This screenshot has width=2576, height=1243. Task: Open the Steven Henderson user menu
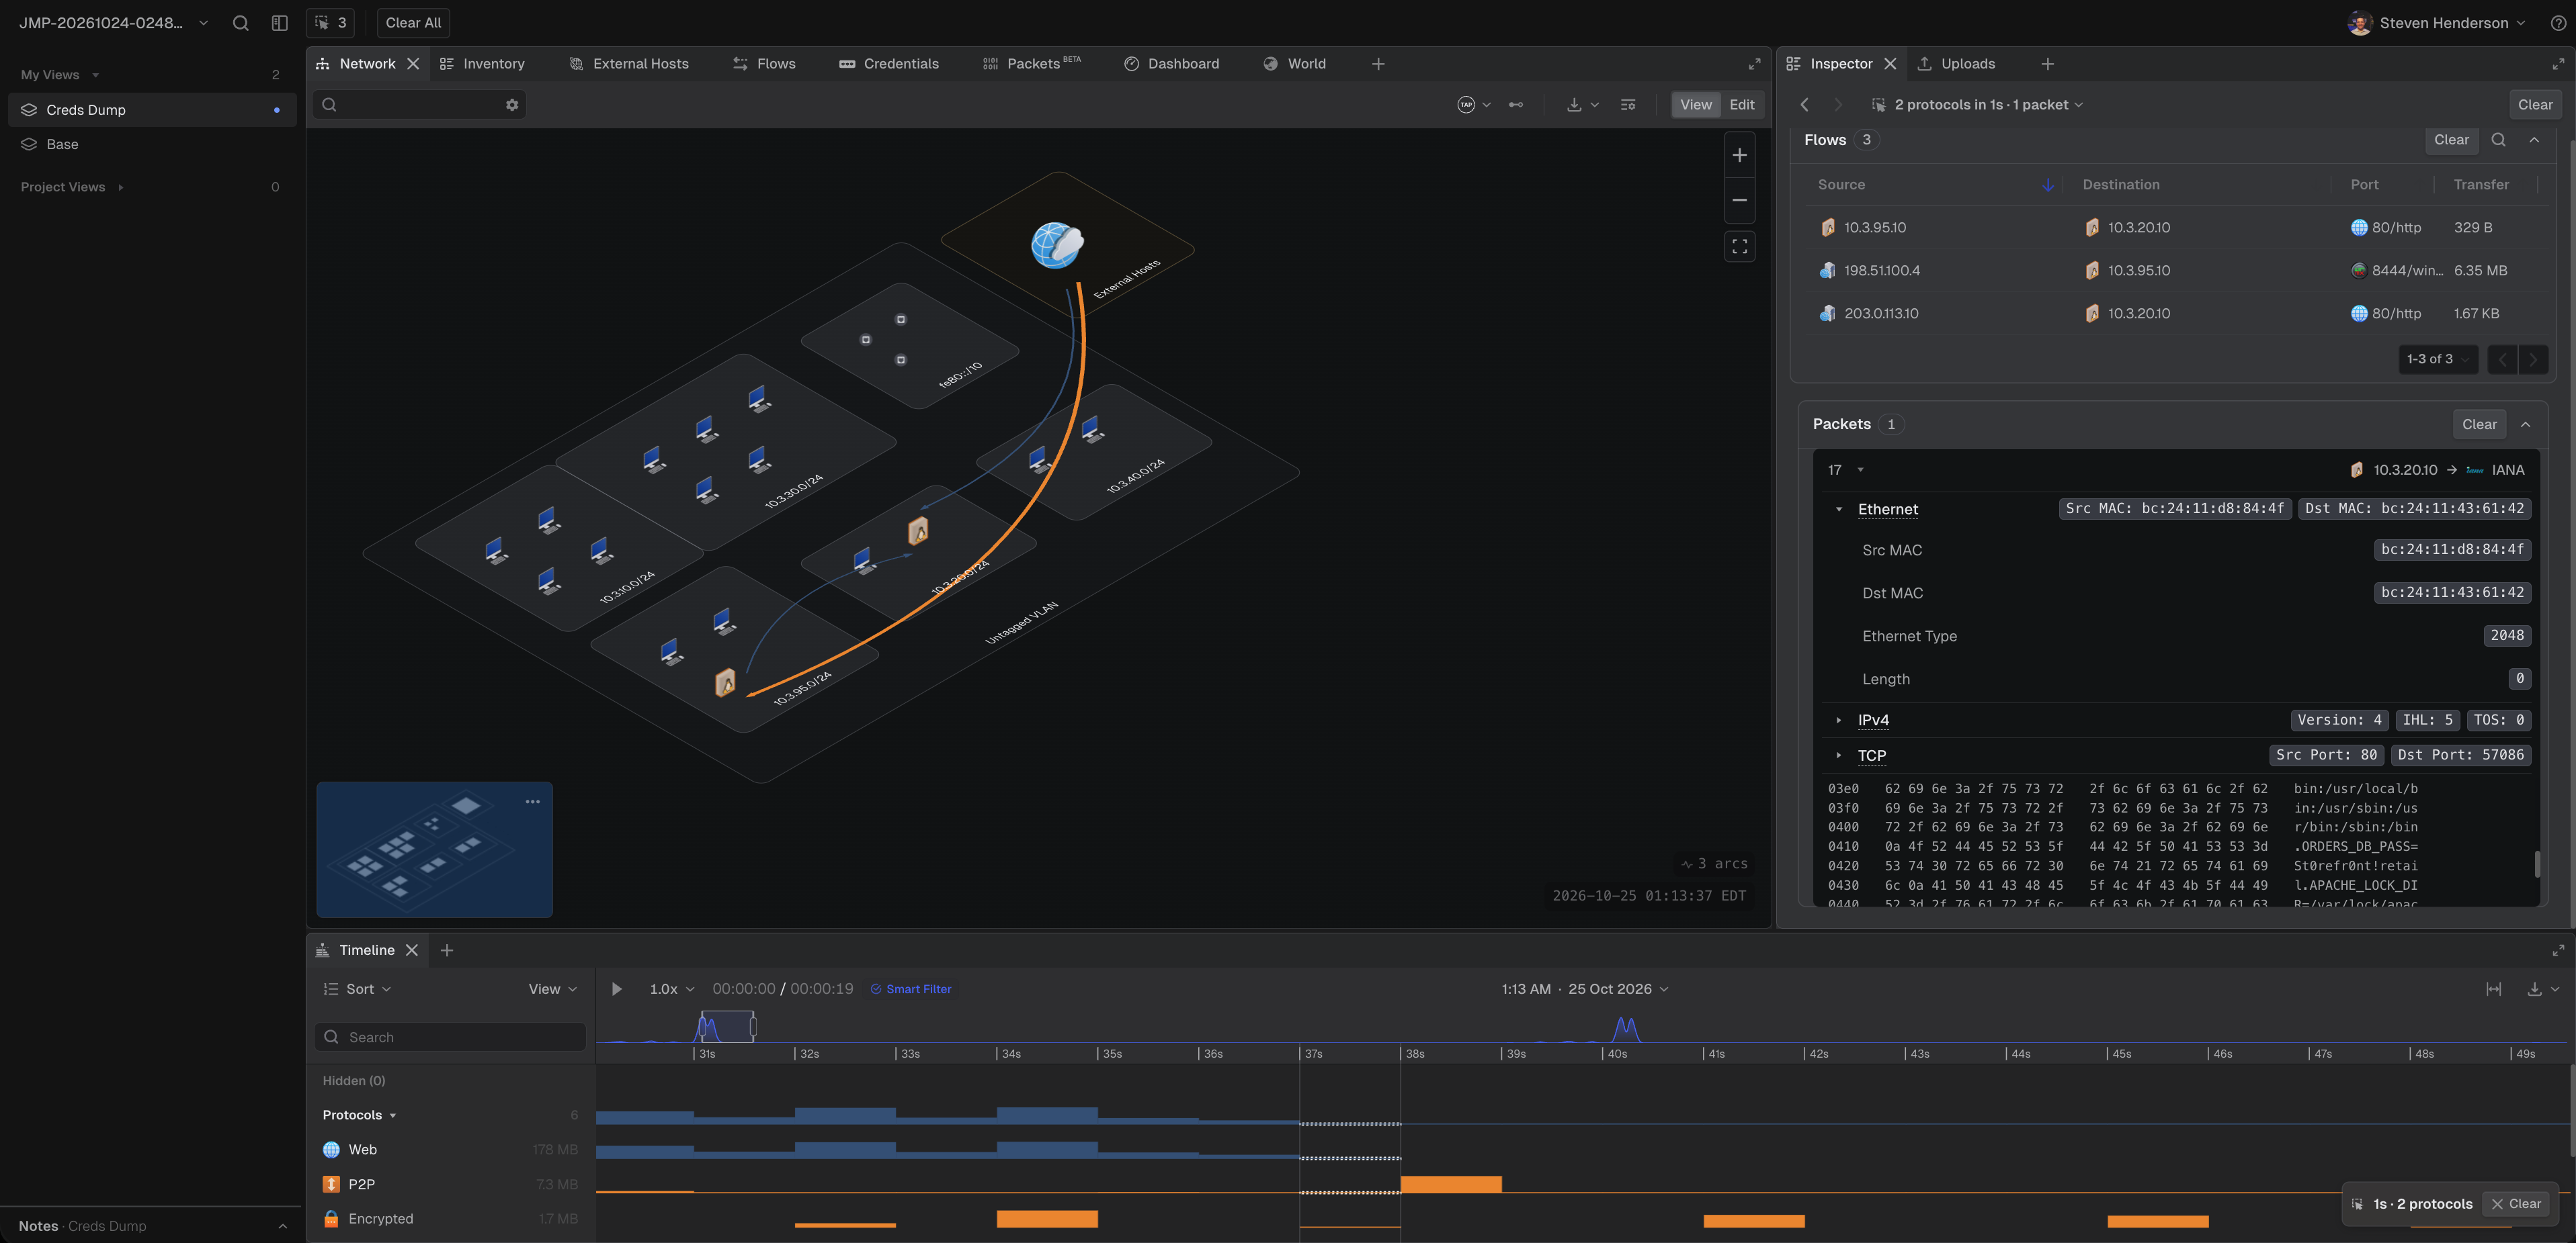[2436, 23]
